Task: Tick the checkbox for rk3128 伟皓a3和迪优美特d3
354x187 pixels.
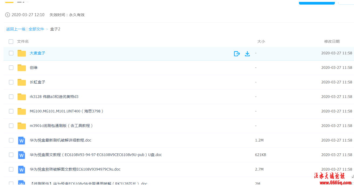Action: pos(11,97)
